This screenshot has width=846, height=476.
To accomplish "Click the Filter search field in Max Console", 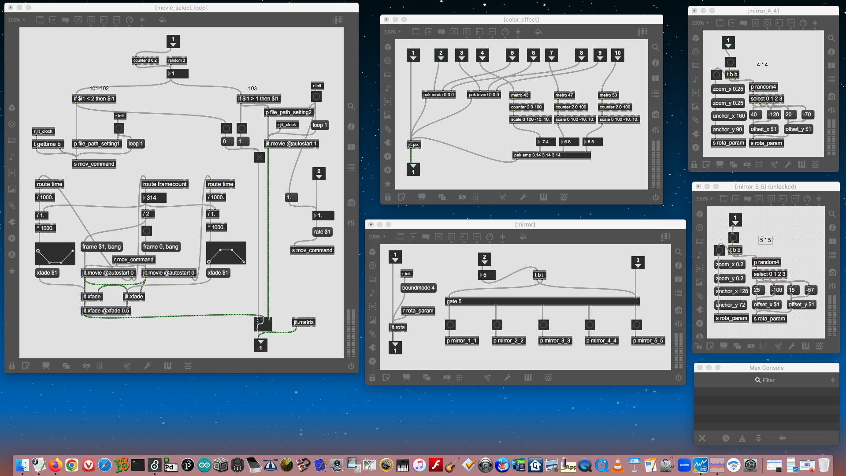I will [768, 380].
